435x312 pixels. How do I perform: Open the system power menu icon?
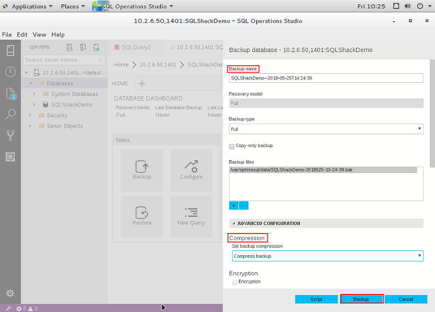420,6
